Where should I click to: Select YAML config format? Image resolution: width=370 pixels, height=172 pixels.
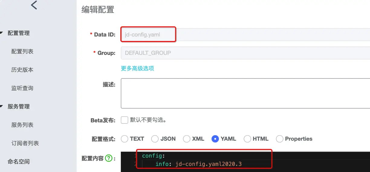[215, 139]
